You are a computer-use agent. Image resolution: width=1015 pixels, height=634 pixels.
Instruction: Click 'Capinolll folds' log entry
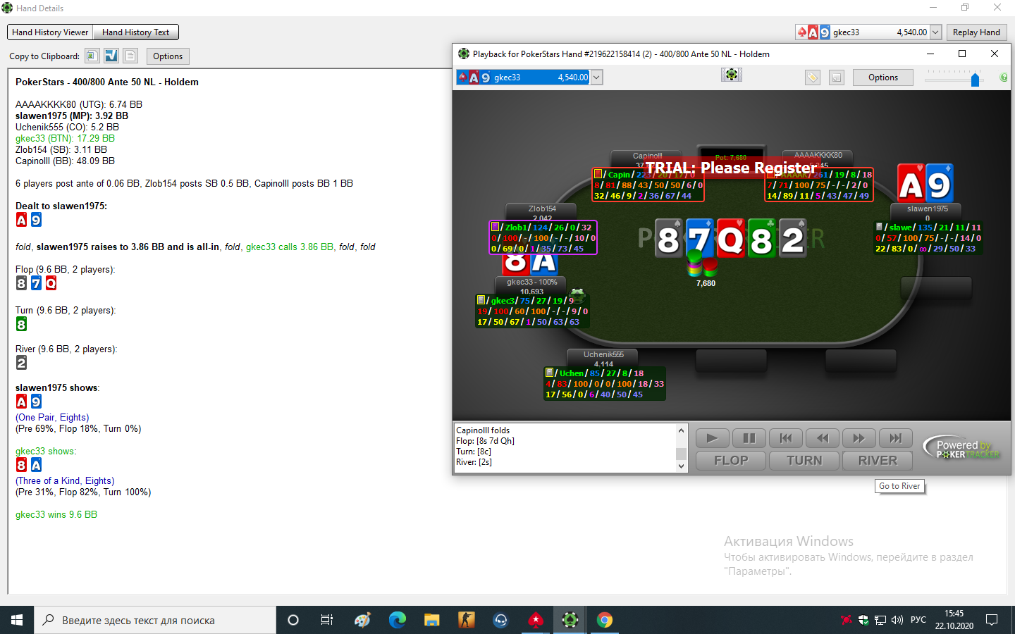tap(483, 430)
